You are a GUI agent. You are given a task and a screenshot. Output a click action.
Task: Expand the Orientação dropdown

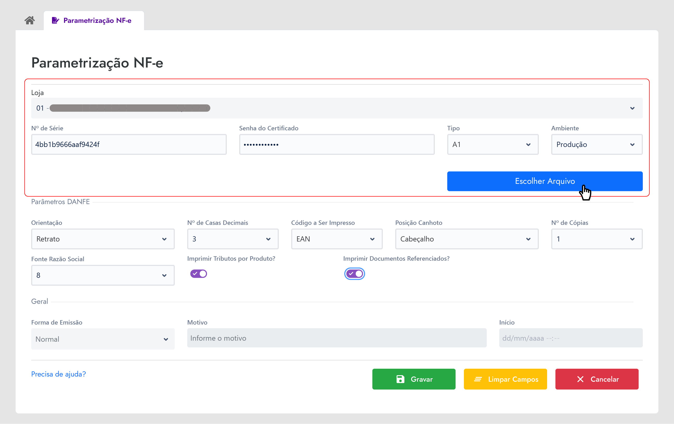click(103, 239)
